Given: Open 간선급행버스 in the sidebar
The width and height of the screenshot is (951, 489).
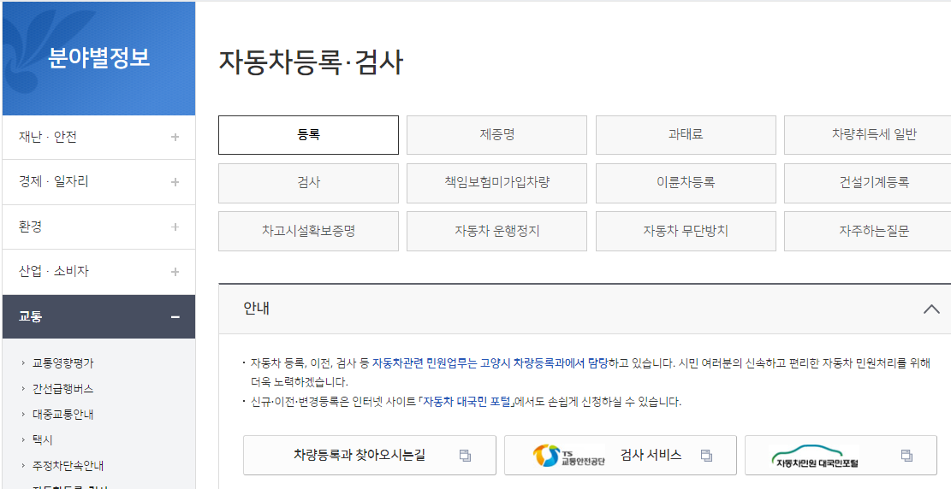Looking at the screenshot, I should (63, 389).
